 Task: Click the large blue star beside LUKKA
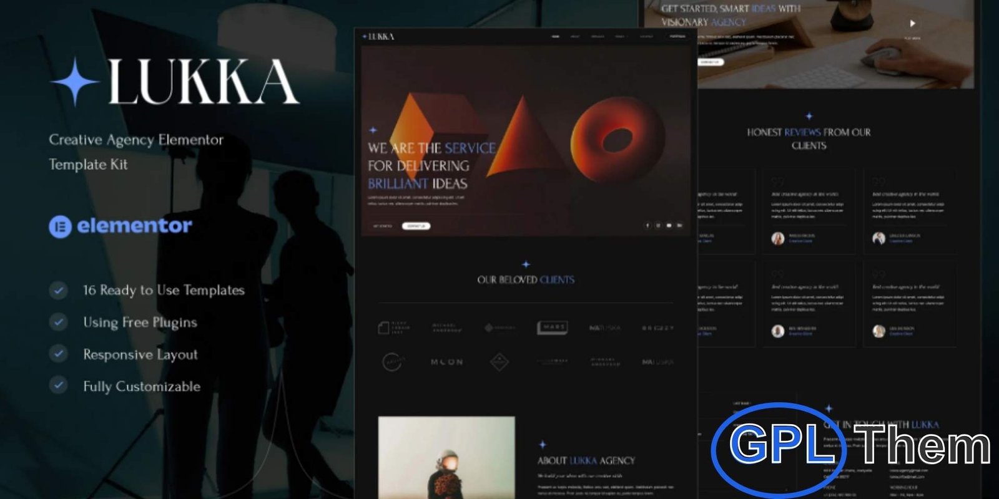coord(75,82)
